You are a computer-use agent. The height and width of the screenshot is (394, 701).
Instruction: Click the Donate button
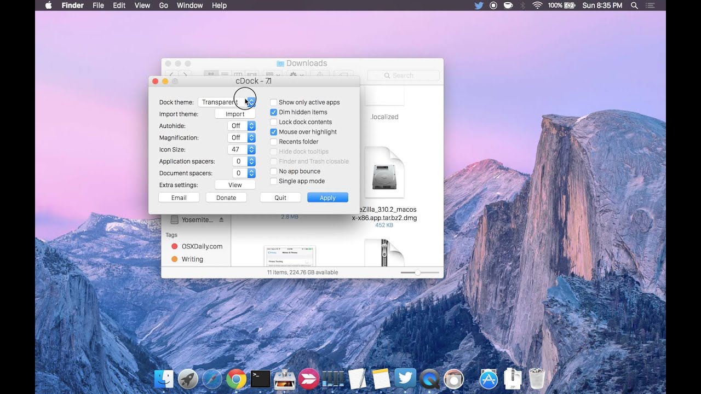pyautogui.click(x=226, y=197)
